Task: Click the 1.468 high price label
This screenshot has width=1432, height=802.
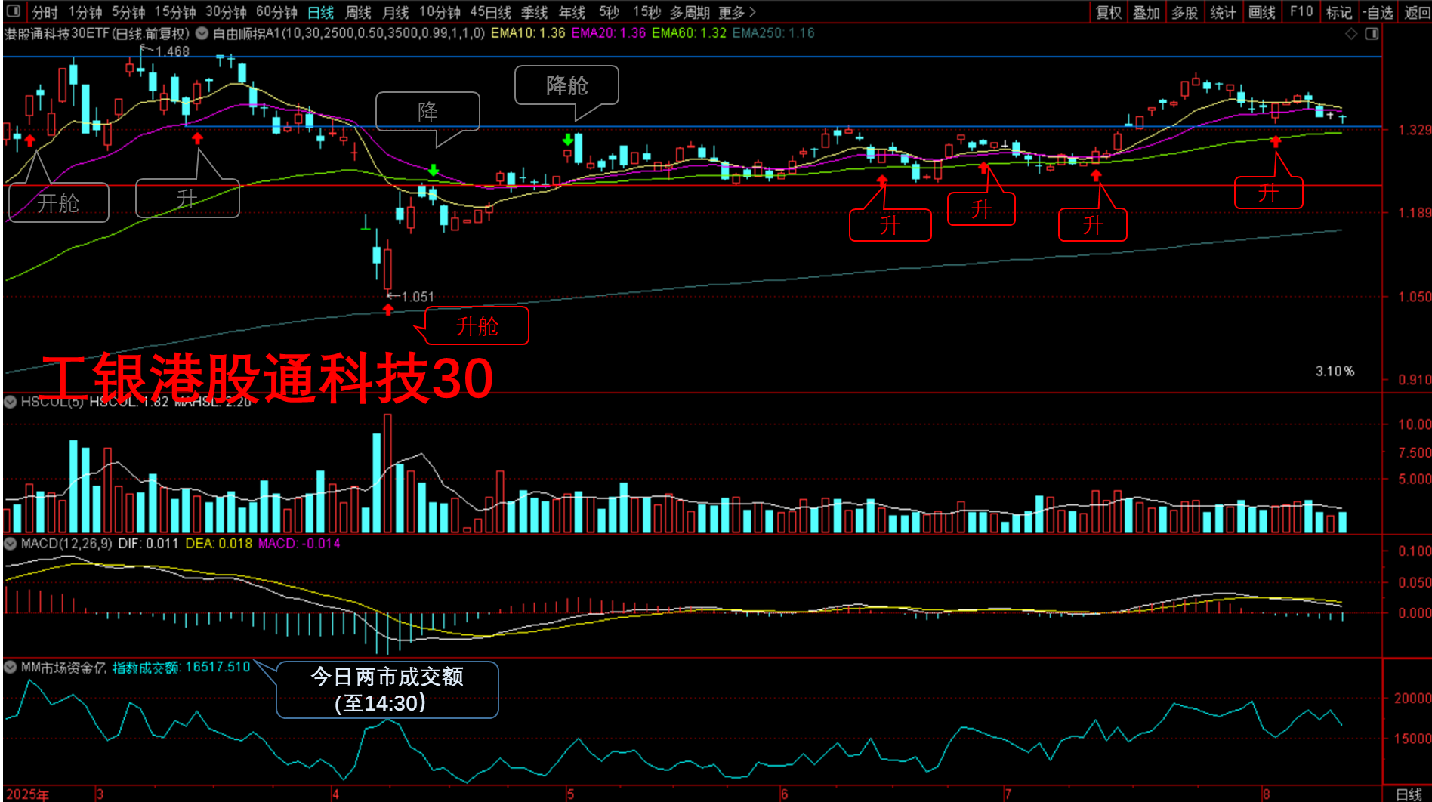Action: pyautogui.click(x=172, y=51)
